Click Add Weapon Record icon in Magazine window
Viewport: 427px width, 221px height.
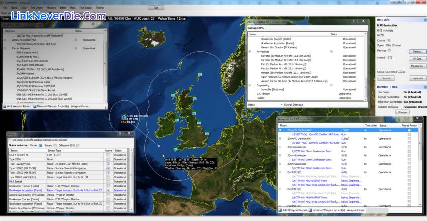coord(5,106)
